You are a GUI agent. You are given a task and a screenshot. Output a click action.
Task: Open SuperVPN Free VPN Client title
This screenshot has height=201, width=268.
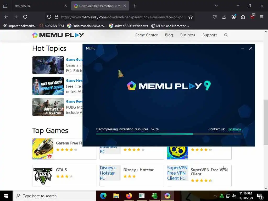tap(209, 172)
